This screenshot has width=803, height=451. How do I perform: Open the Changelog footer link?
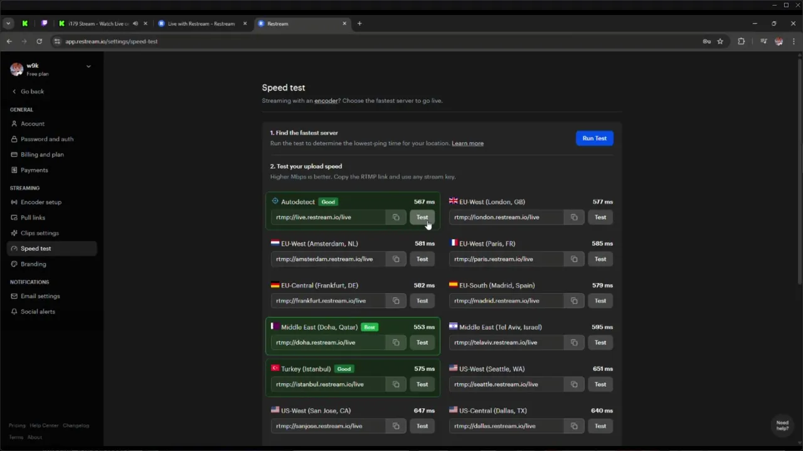click(x=76, y=426)
